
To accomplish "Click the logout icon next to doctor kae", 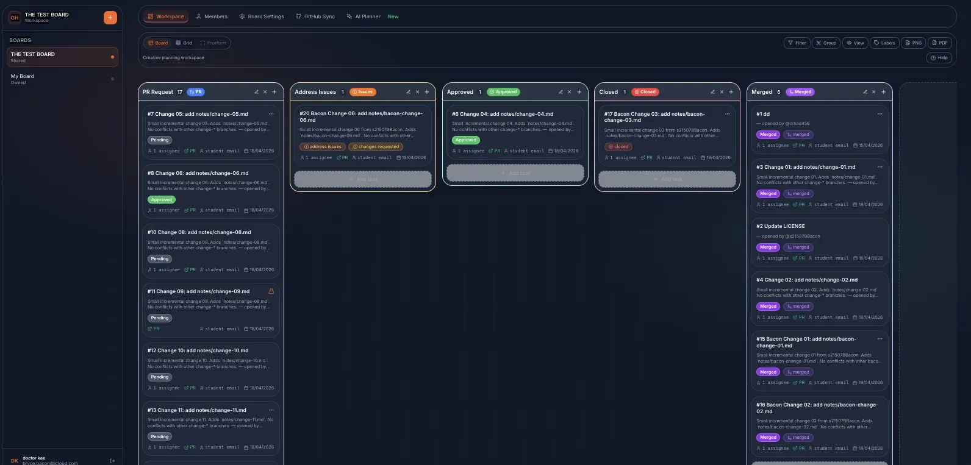I will (112, 461).
